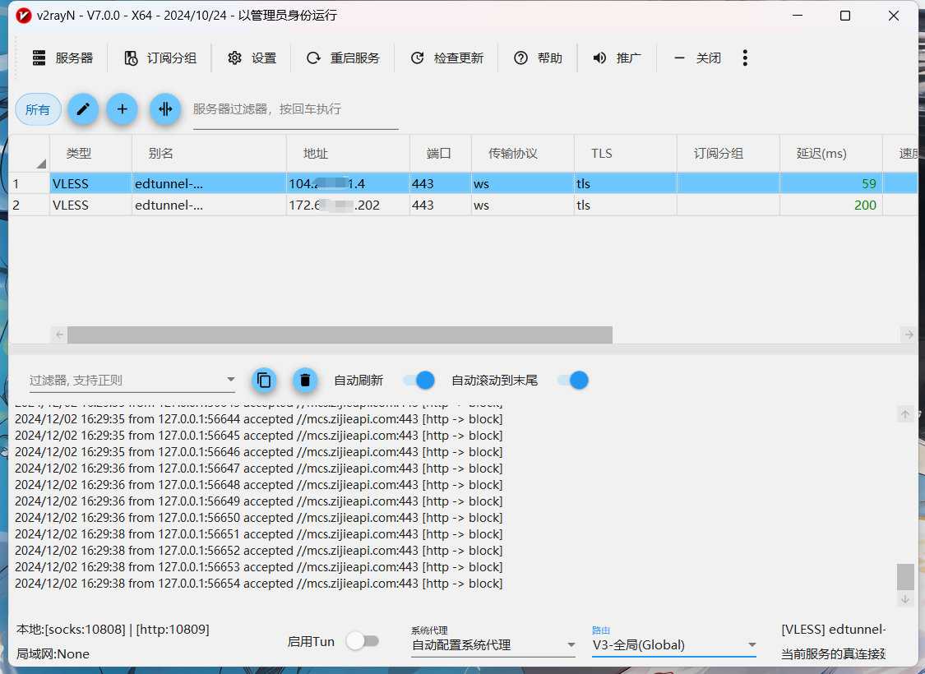925x674 pixels.
Task: Click the log scrollbar down arrow
Action: click(905, 599)
